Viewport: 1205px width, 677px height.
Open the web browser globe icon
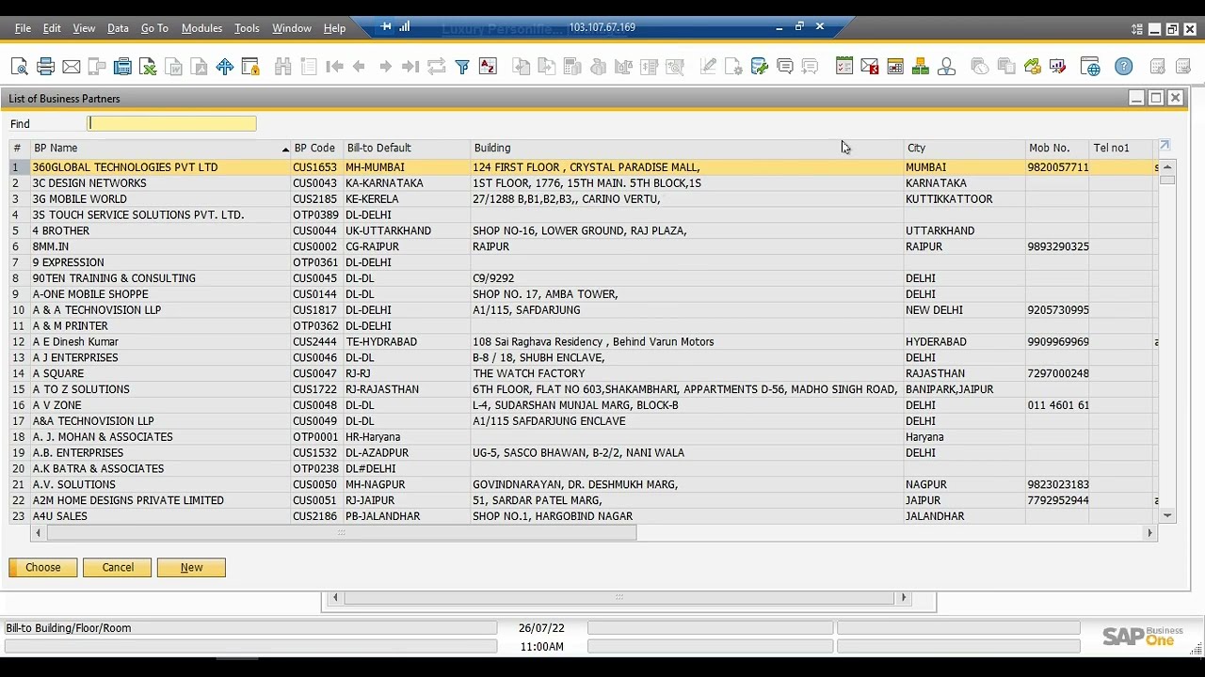[x=1090, y=67]
